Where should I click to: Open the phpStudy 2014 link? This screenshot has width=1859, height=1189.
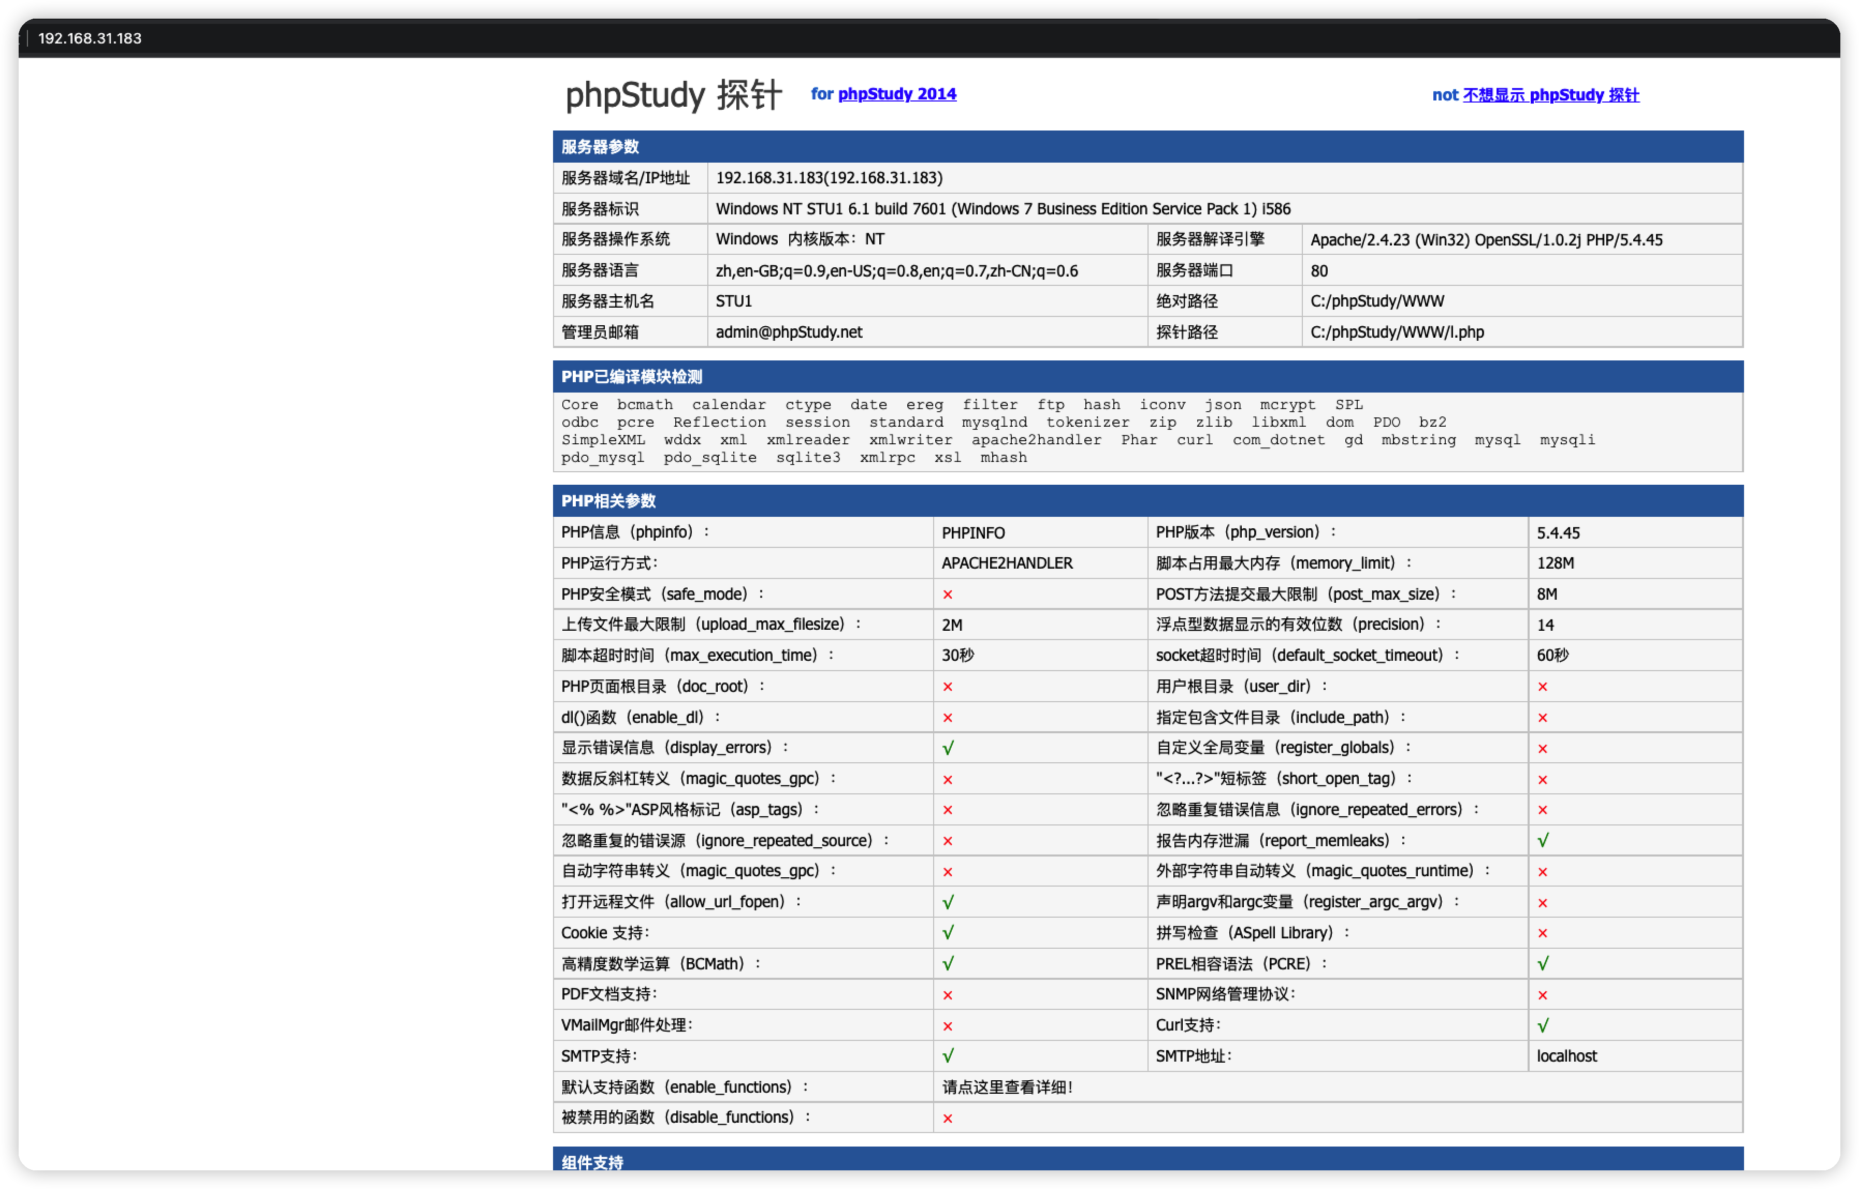(896, 94)
